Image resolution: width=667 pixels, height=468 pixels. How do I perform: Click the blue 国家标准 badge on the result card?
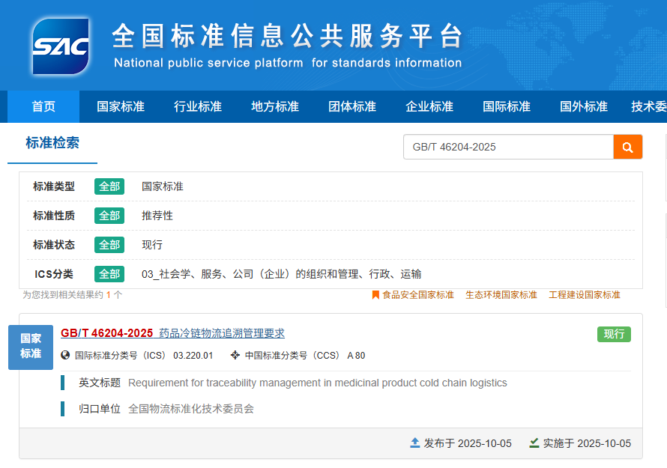tap(31, 347)
